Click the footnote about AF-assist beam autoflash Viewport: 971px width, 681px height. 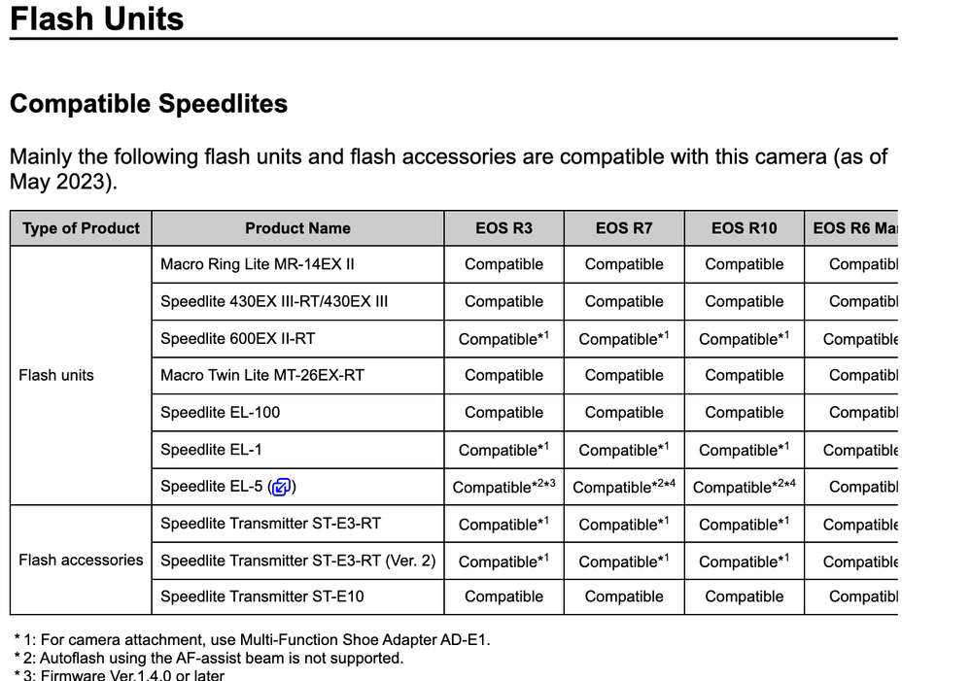(x=209, y=658)
